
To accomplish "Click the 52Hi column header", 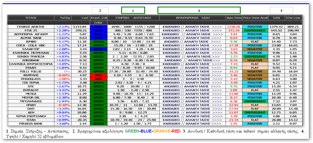I will coord(276,18).
